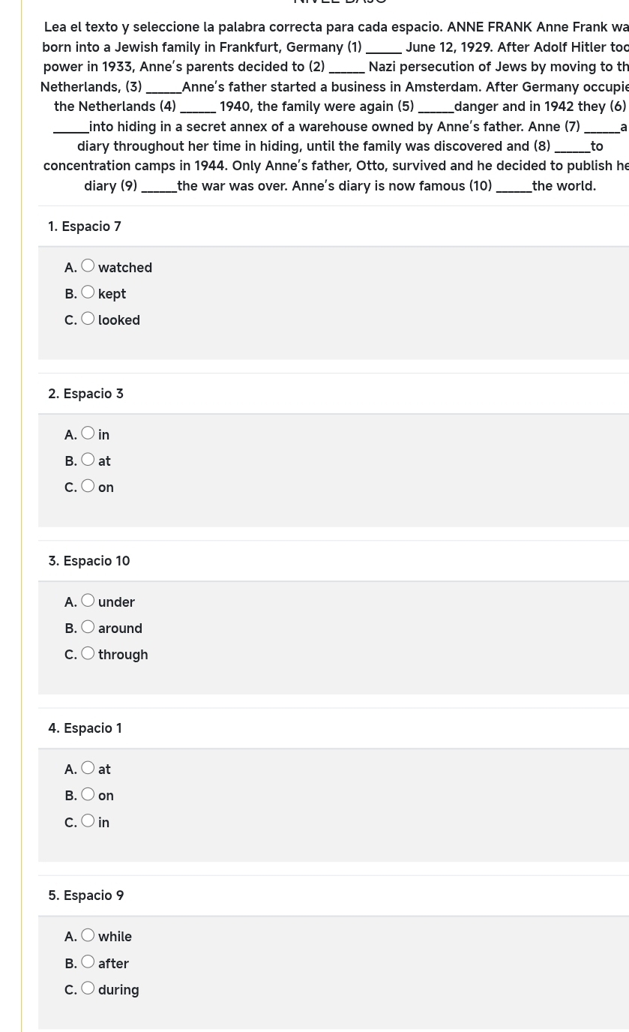
Task: Choose 'on' for Espacio 1 question
Action: 88,793
